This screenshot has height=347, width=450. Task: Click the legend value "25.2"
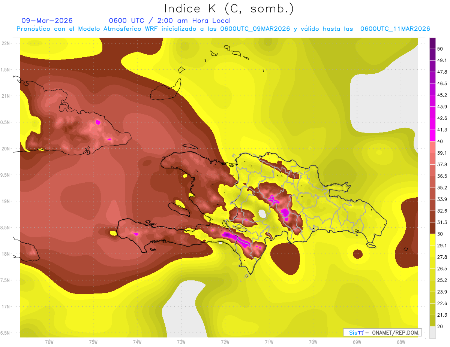tap(441, 280)
